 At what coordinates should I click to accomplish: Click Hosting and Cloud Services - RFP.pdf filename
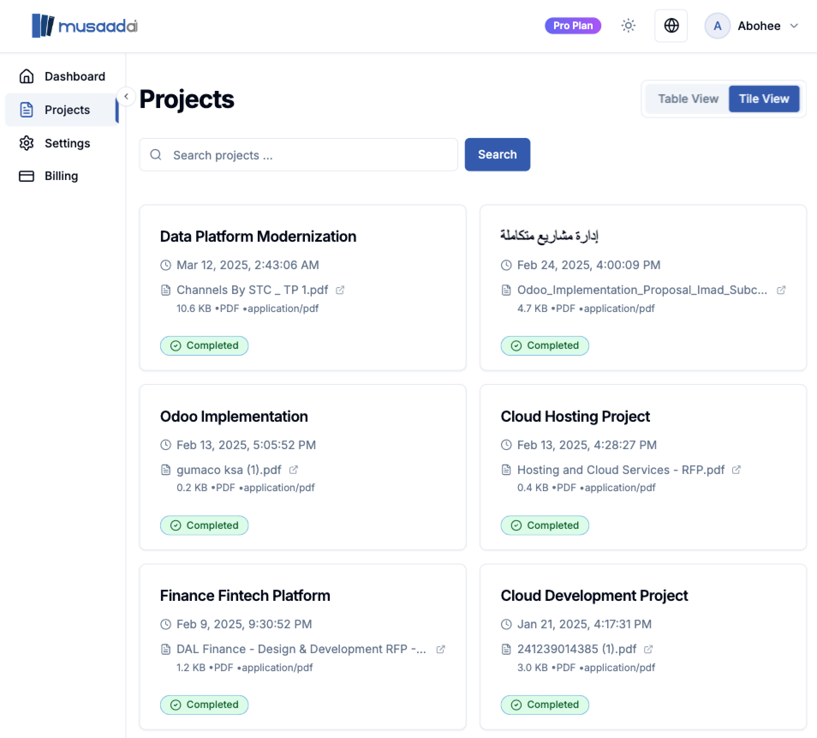(621, 470)
